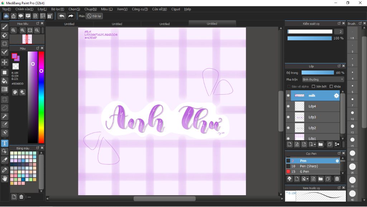Select transparent color swatch
The width and height of the screenshot is (367, 207).
point(16,66)
